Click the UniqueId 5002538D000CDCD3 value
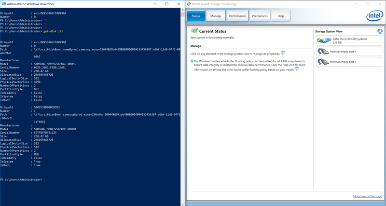386x206 pixels. [47, 107]
